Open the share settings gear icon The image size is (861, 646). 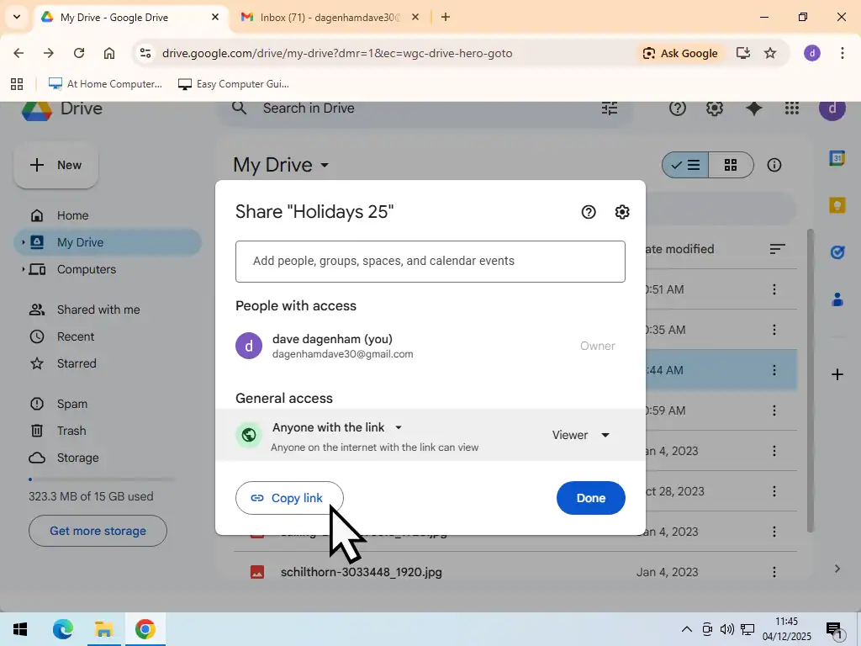point(622,211)
